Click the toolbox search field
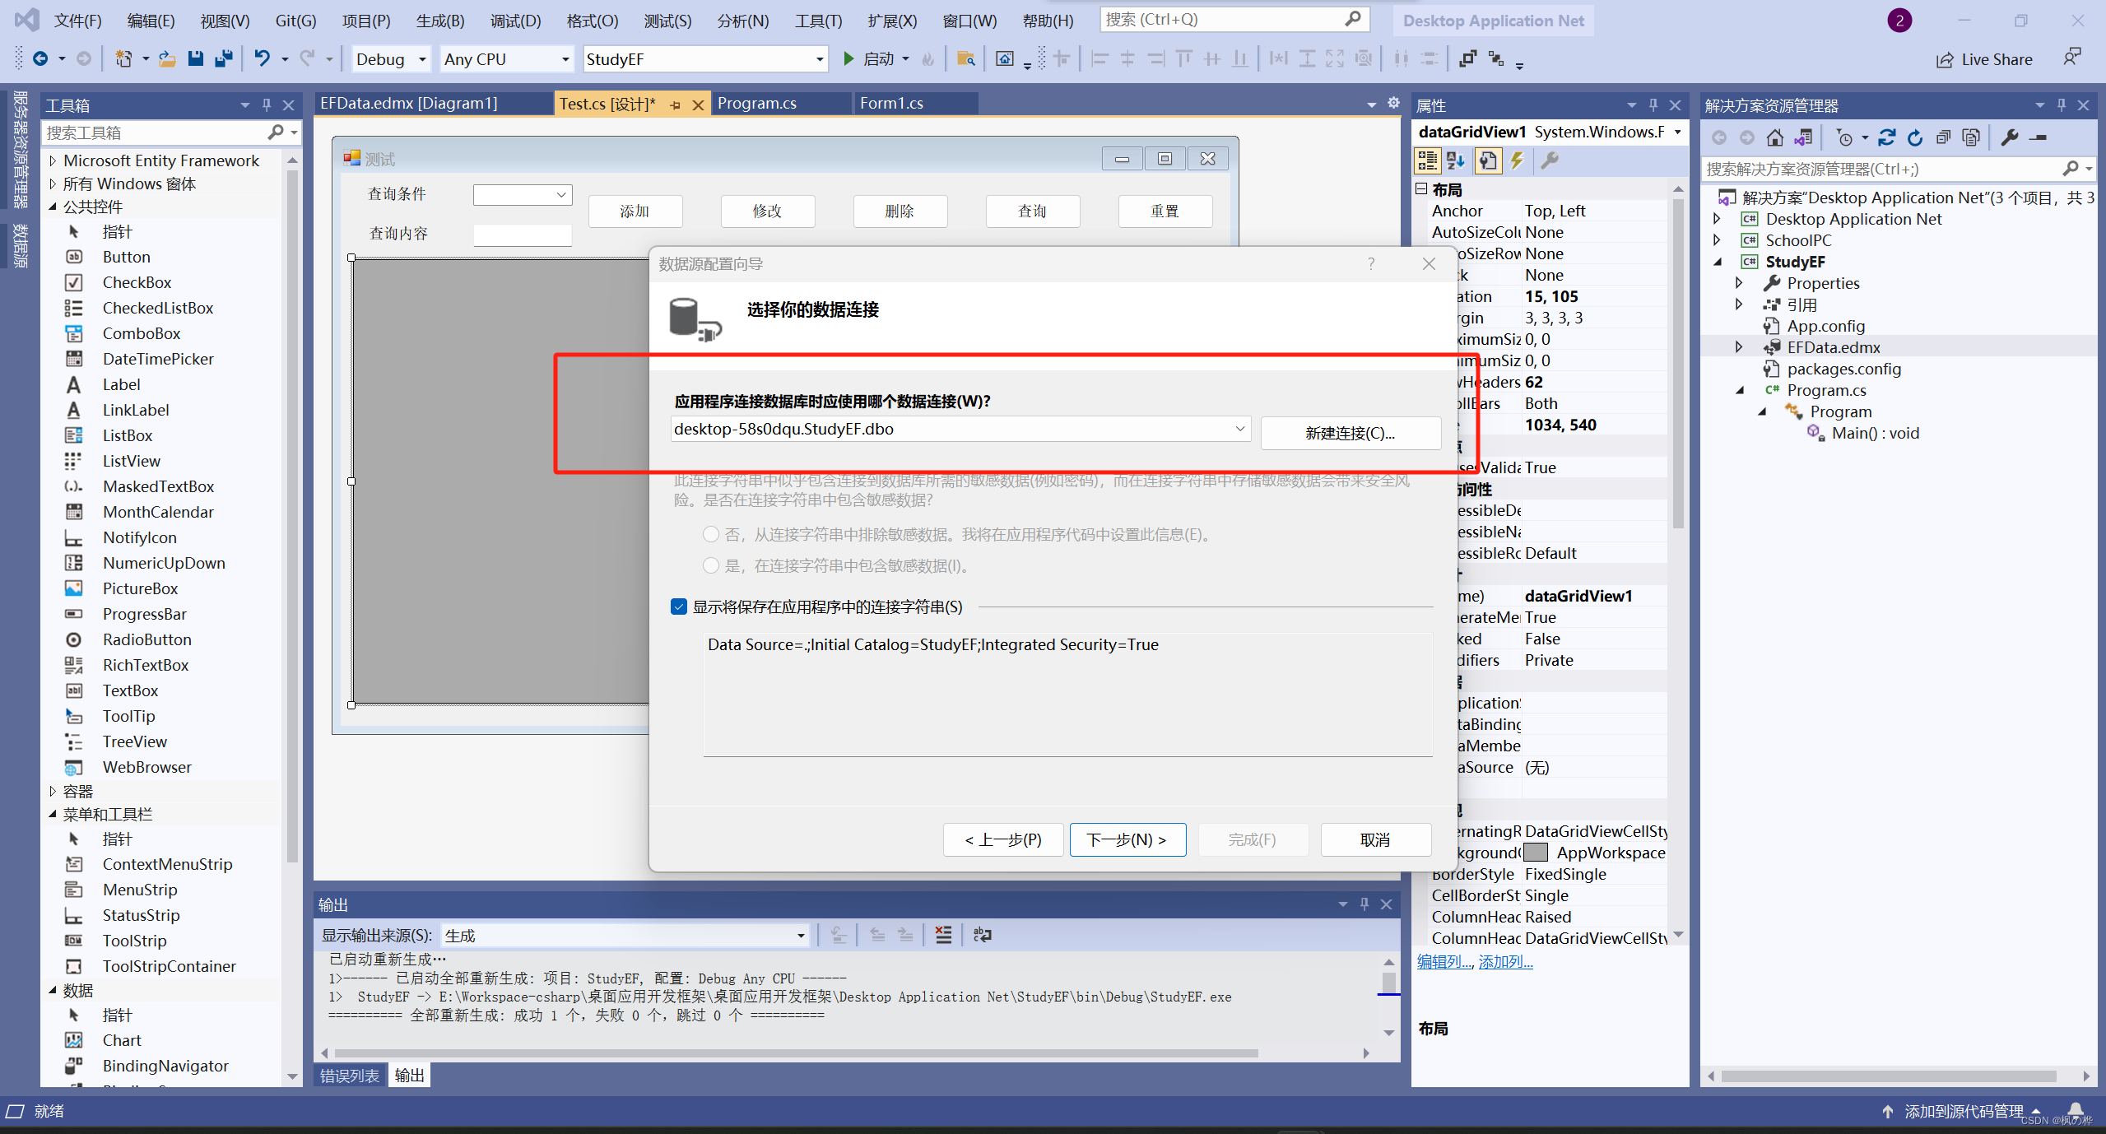 tap(152, 132)
